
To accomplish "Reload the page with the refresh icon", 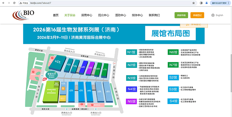I will point(14,3).
